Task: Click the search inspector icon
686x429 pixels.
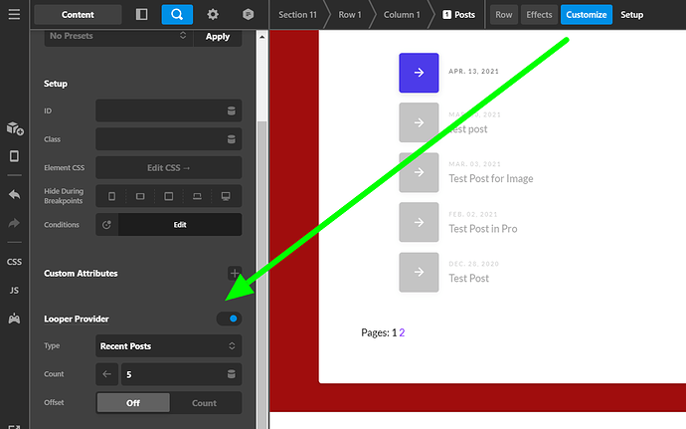Action: tap(177, 15)
